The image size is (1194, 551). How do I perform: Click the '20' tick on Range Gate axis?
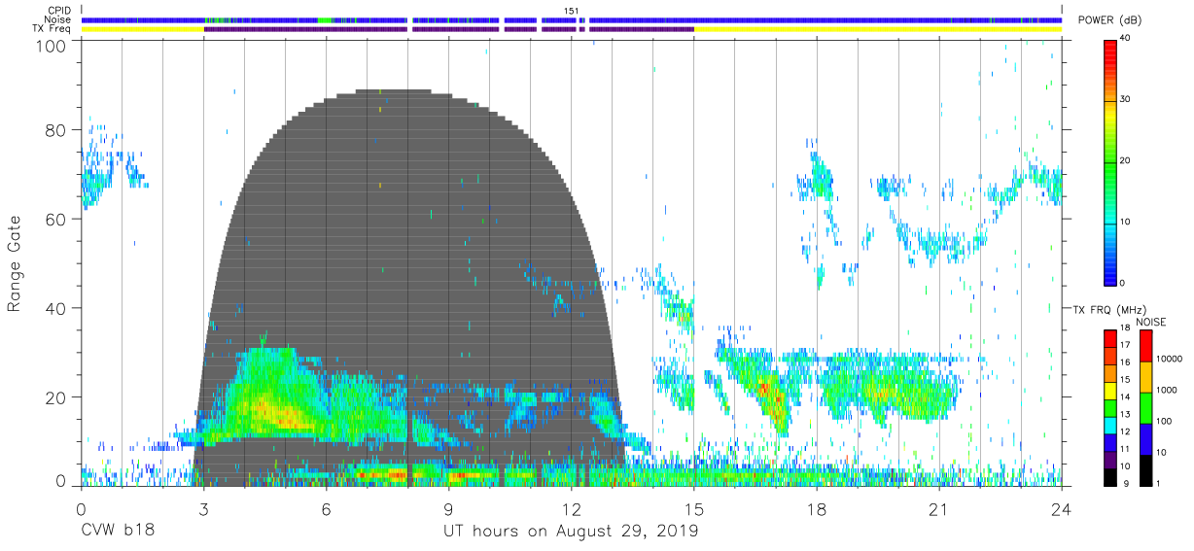click(57, 396)
